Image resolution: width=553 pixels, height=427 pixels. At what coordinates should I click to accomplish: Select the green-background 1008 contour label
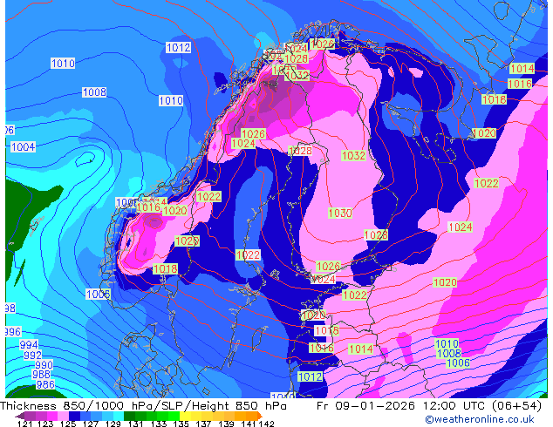[x=449, y=353]
